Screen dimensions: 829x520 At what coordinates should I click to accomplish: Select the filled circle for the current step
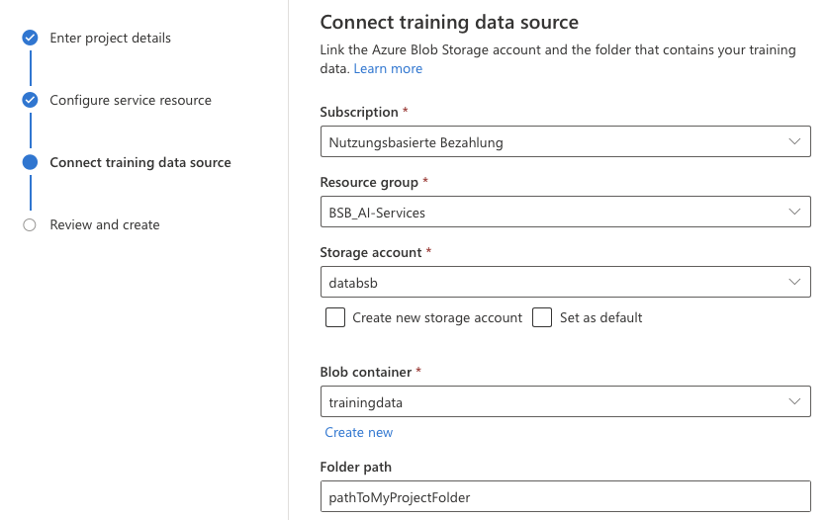point(30,162)
